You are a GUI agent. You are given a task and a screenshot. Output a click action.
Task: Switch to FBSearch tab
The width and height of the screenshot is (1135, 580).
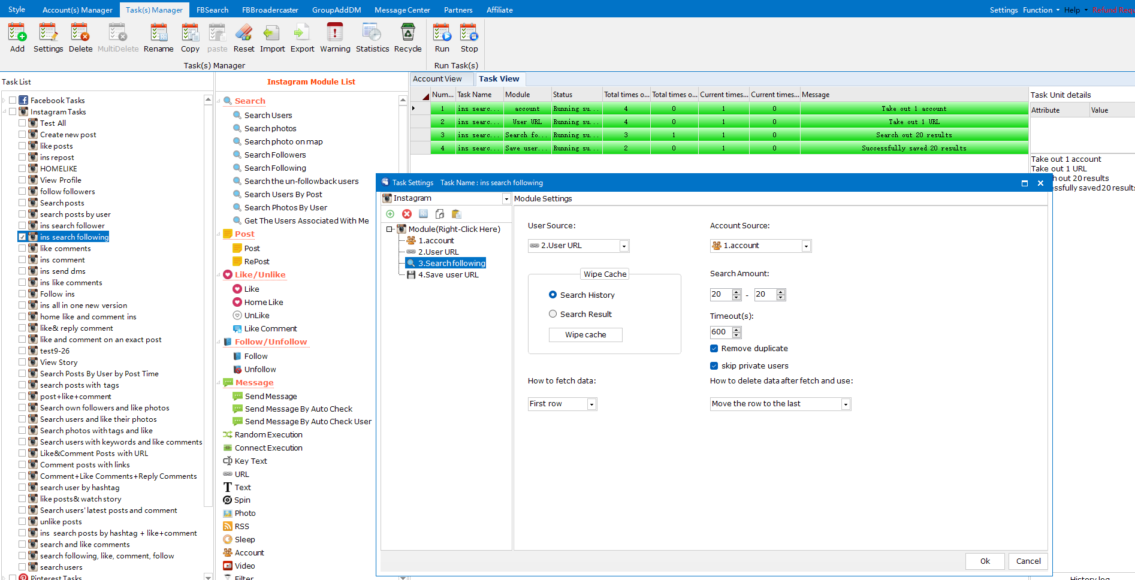pos(212,10)
